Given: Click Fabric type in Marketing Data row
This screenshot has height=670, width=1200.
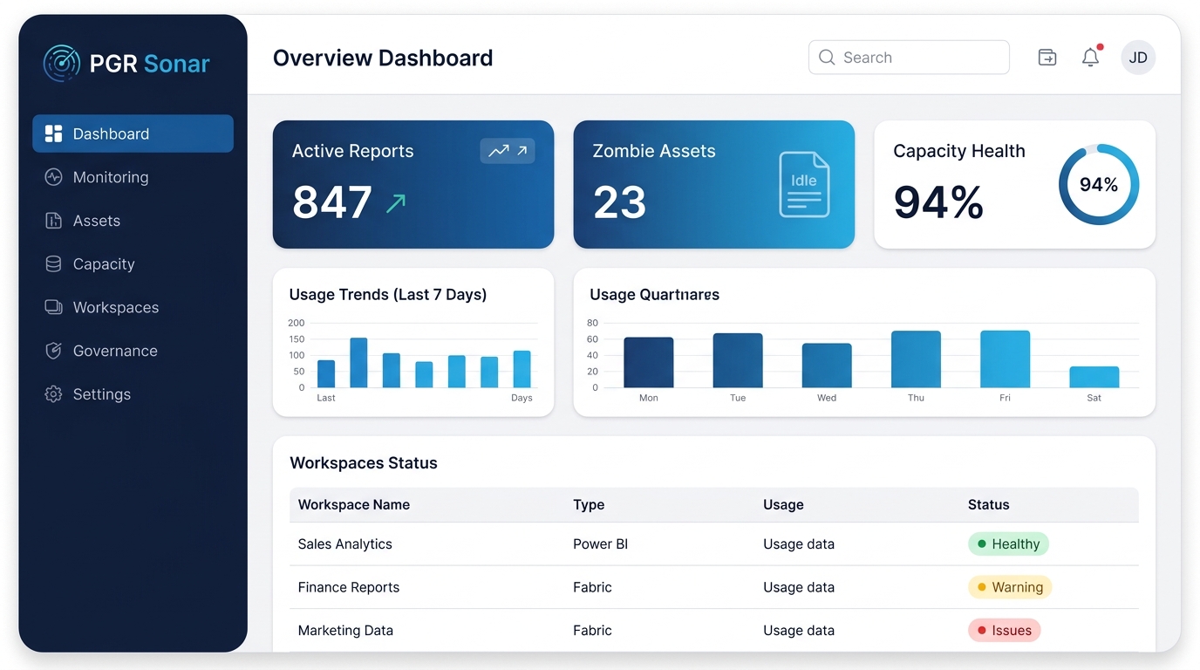Looking at the screenshot, I should [592, 630].
